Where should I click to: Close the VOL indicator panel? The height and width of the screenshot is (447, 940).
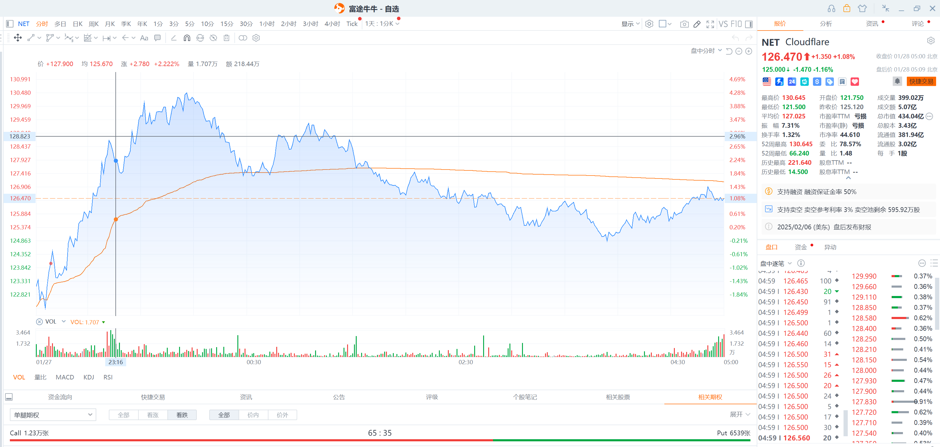pyautogui.click(x=39, y=322)
